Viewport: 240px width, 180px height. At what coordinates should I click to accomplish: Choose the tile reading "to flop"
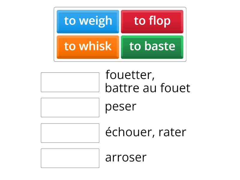tap(152, 21)
